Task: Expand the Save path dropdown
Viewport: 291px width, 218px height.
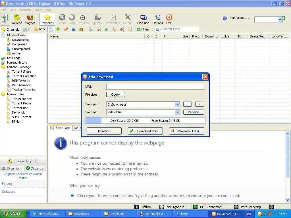Action: coord(177,104)
